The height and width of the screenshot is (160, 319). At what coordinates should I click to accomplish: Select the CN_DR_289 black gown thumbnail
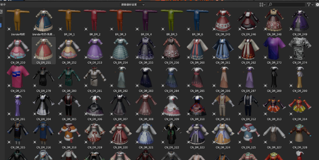point(274,77)
